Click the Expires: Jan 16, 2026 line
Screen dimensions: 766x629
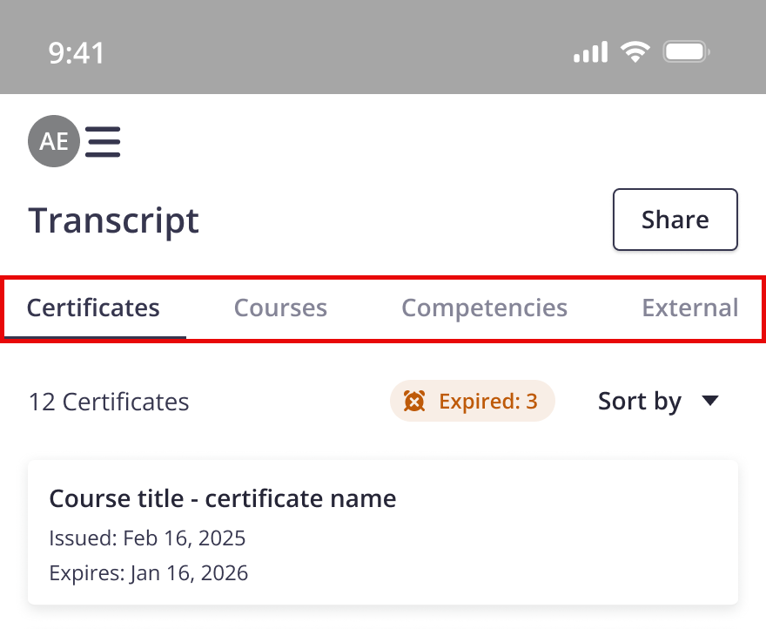coord(149,573)
